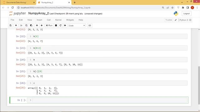Click the Python 3 kernel idle circle
Viewport: 200px width, 112px height.
pyautogui.click(x=190, y=20)
